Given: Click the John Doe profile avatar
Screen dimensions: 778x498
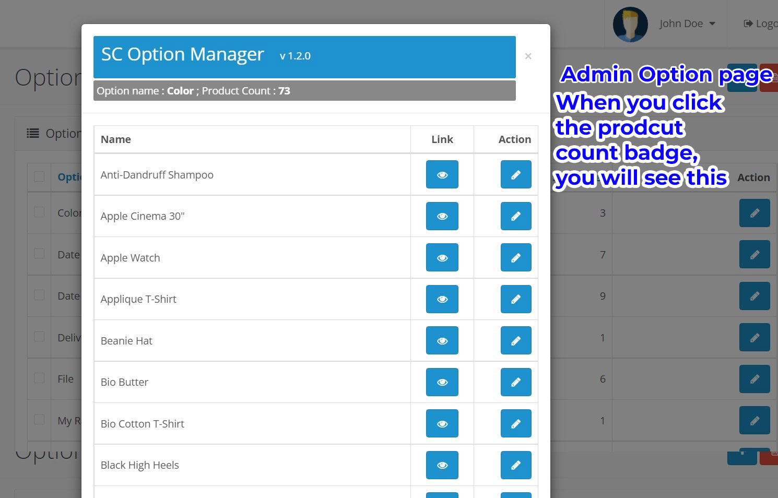Looking at the screenshot, I should [630, 25].
